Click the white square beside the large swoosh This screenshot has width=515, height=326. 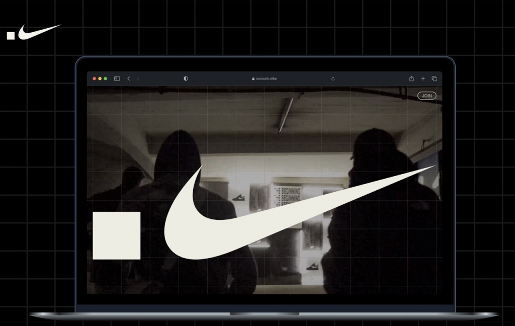(x=117, y=235)
